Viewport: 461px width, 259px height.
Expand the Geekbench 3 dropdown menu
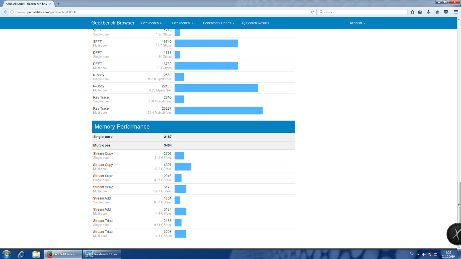tap(184, 23)
